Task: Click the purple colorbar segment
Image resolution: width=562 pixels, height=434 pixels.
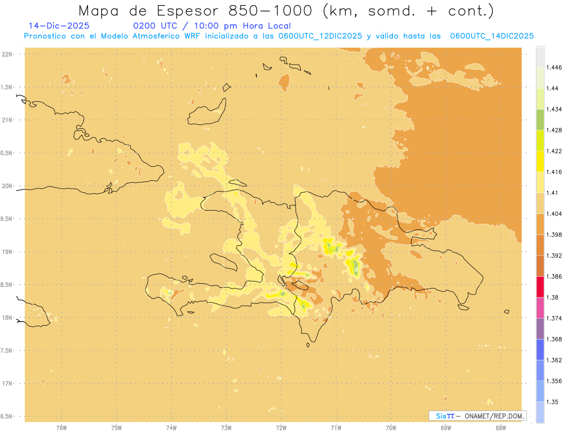Action: pyautogui.click(x=540, y=329)
